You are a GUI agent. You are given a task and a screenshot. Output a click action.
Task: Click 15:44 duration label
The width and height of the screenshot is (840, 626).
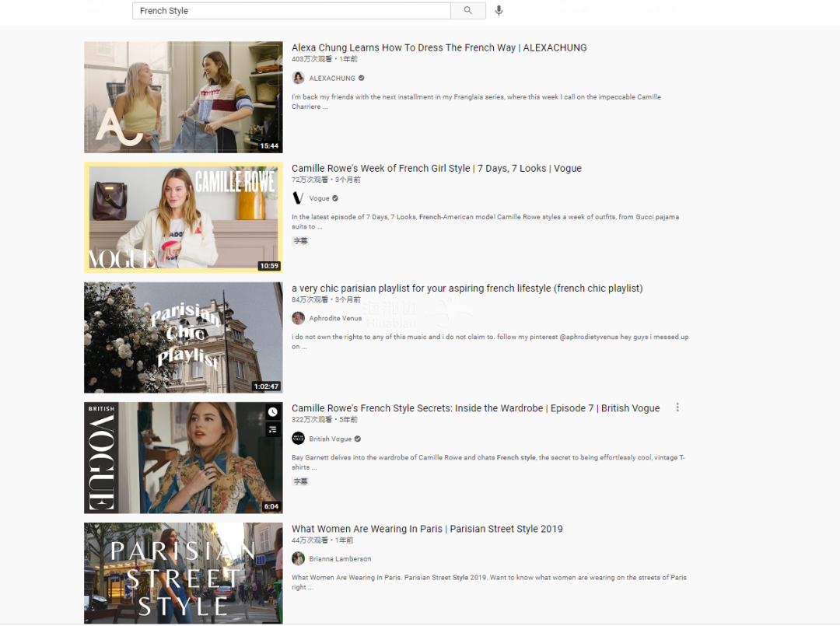(x=269, y=145)
